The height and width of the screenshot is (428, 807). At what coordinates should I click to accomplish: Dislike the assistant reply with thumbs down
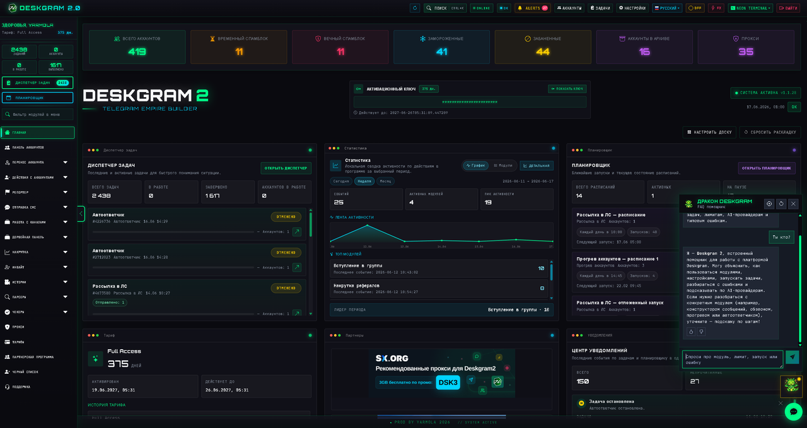702,332
